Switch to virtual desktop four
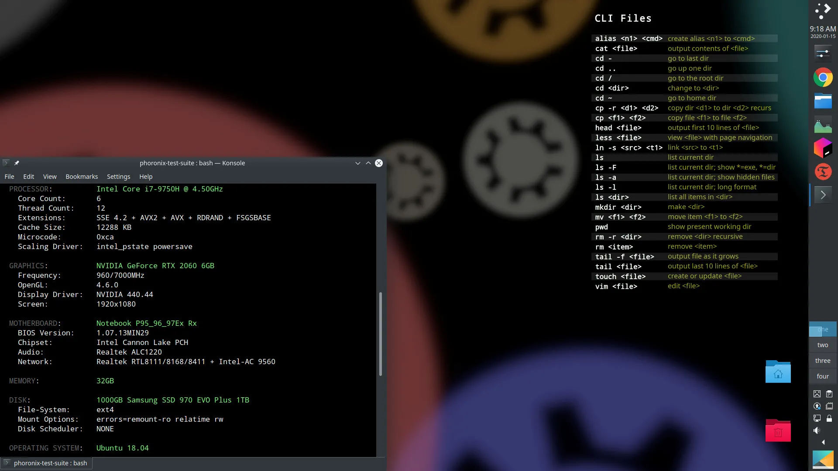This screenshot has height=471, width=838. tap(823, 376)
